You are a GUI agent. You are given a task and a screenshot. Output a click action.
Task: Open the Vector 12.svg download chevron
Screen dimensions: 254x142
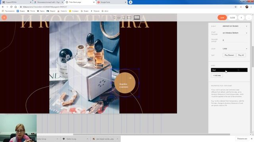[58, 139]
